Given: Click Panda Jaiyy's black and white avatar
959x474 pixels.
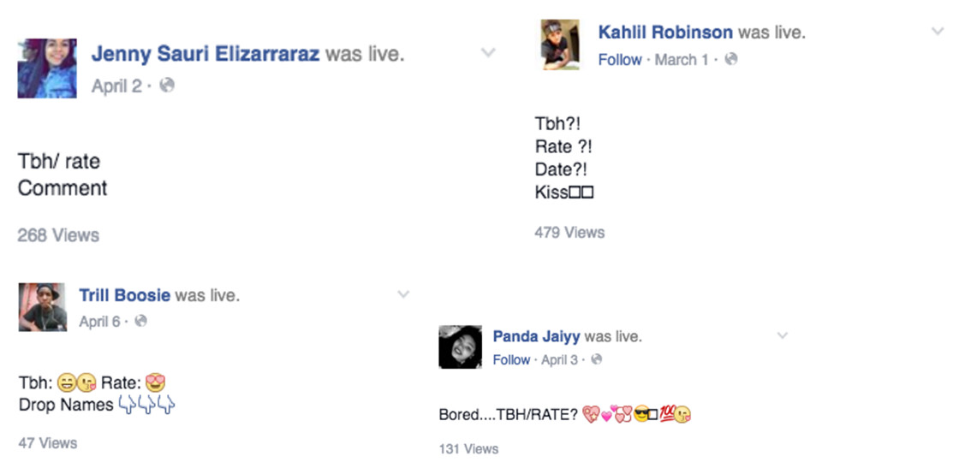Looking at the screenshot, I should tap(461, 347).
